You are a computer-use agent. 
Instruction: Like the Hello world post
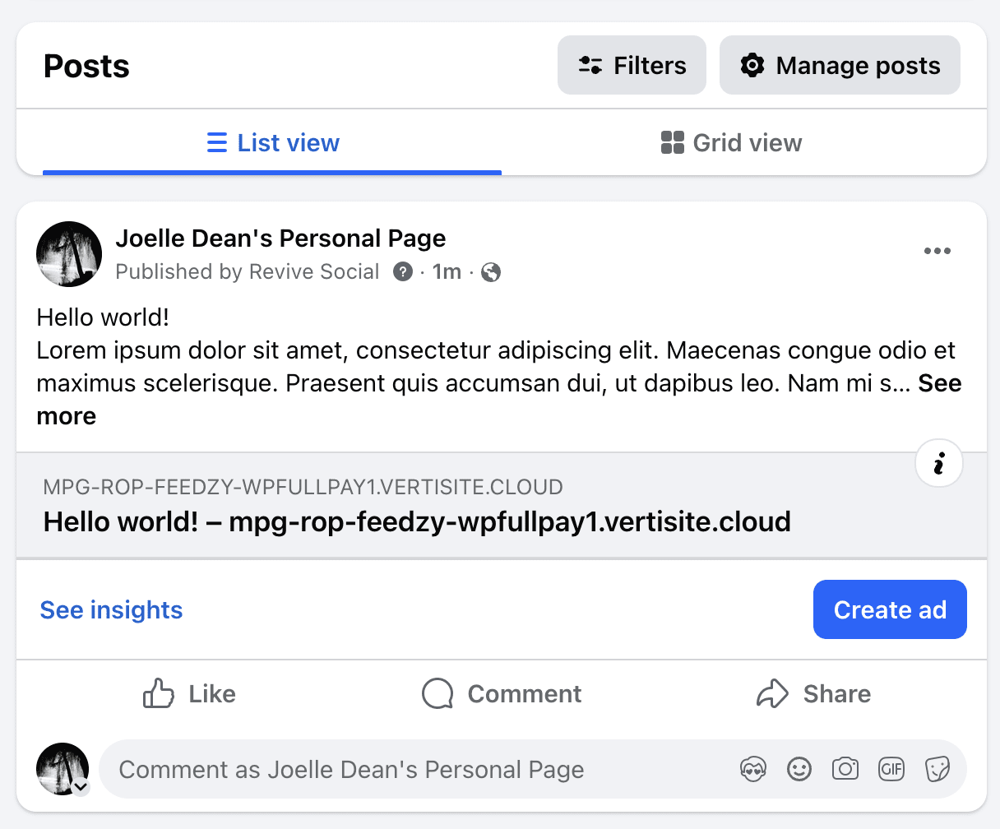[190, 694]
